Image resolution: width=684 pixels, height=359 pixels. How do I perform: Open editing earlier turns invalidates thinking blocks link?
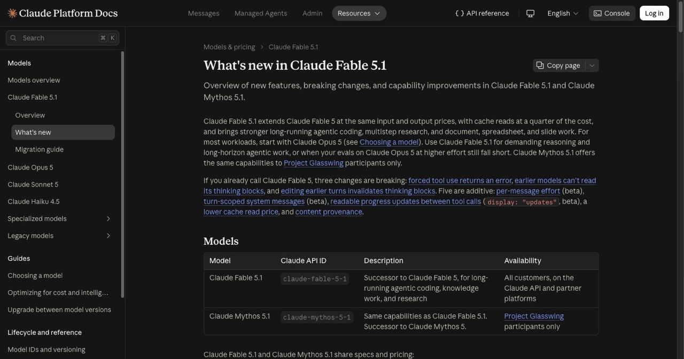pyautogui.click(x=358, y=191)
